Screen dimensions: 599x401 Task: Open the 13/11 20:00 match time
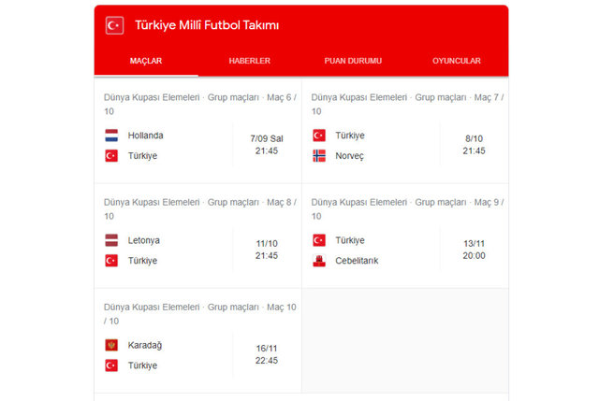tap(474, 249)
